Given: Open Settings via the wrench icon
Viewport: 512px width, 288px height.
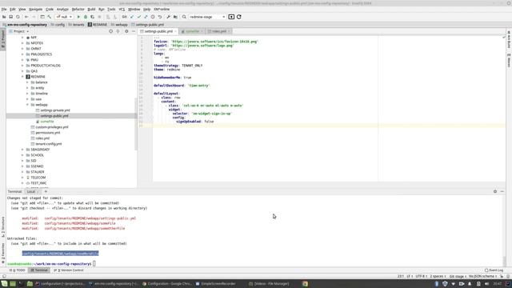Looking at the screenshot, I should pyautogui.click(x=169, y=17).
